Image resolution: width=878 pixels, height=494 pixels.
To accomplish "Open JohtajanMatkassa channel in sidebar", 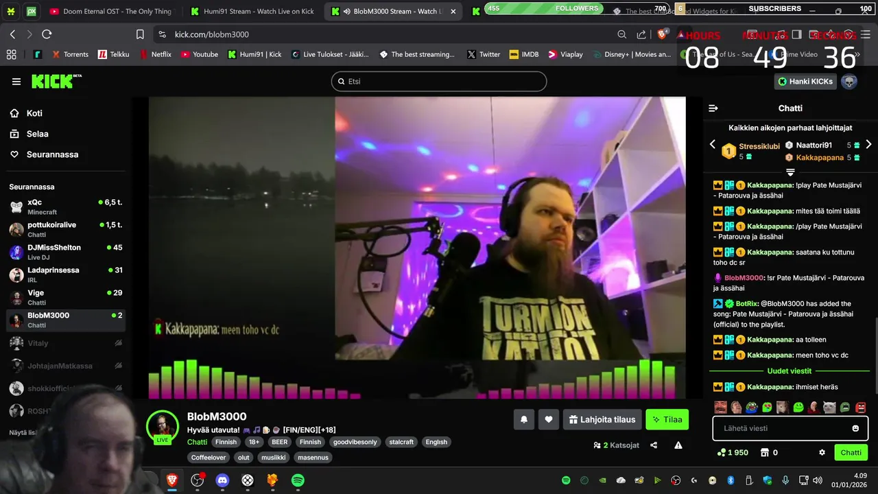I will [x=66, y=366].
